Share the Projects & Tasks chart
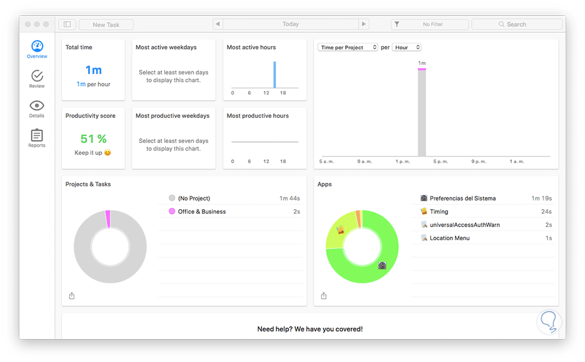 point(71,296)
